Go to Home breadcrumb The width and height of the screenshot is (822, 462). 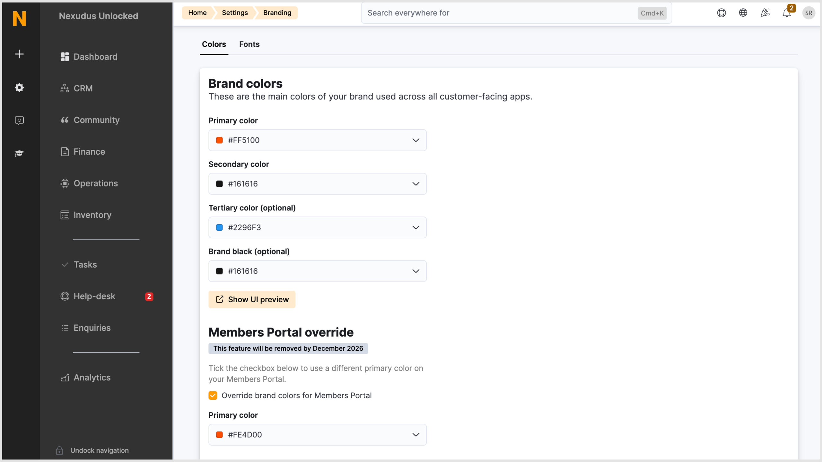point(197,13)
